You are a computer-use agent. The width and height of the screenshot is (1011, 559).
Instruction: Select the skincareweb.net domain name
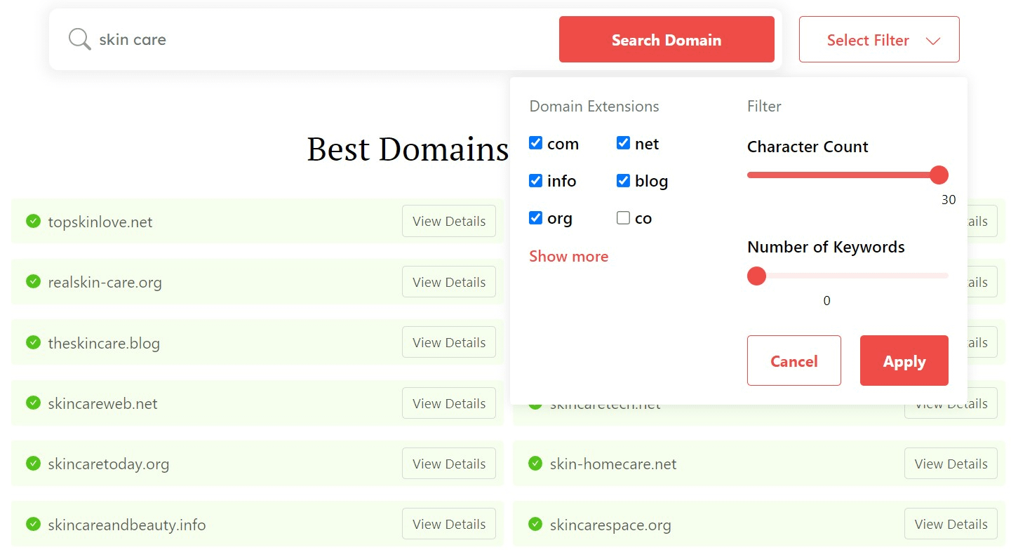click(102, 403)
